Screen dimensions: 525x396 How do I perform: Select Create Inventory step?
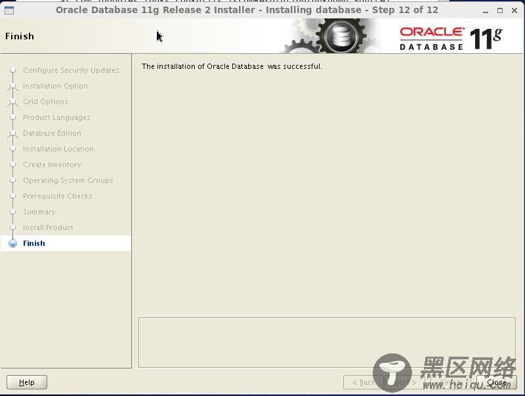pos(52,165)
